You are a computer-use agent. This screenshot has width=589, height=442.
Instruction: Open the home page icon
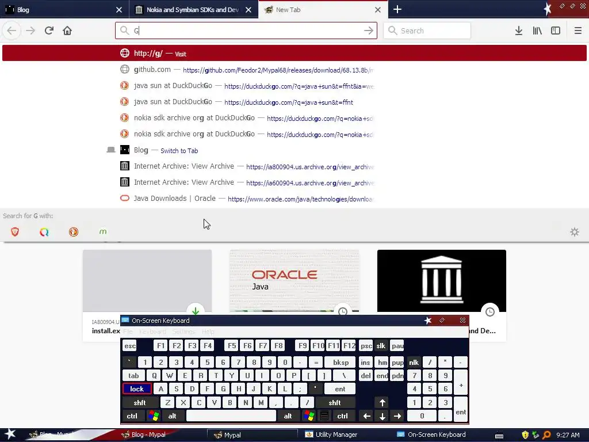pos(67,31)
